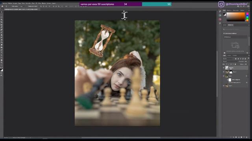Select the Pen tool
The image size is (252, 141).
[2, 50]
